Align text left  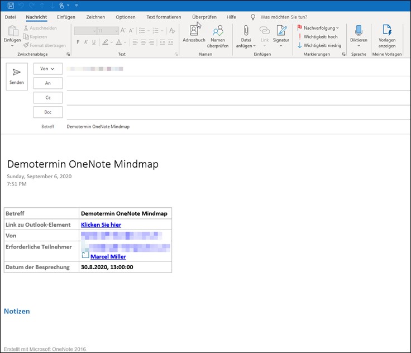click(x=135, y=42)
